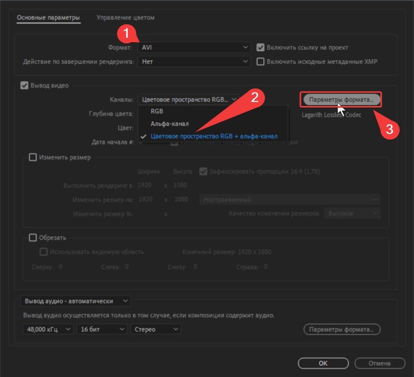Toggle Включить ссылку на проект checkbox
This screenshot has height=377, width=414.
click(x=260, y=48)
